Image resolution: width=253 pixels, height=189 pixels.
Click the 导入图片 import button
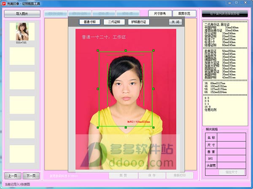coord(22,14)
